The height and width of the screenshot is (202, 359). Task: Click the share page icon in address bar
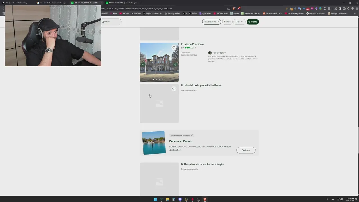(x=229, y=8)
